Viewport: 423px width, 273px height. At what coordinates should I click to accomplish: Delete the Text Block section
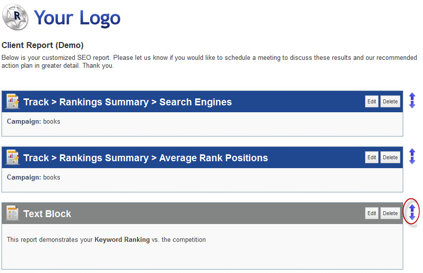(390, 213)
